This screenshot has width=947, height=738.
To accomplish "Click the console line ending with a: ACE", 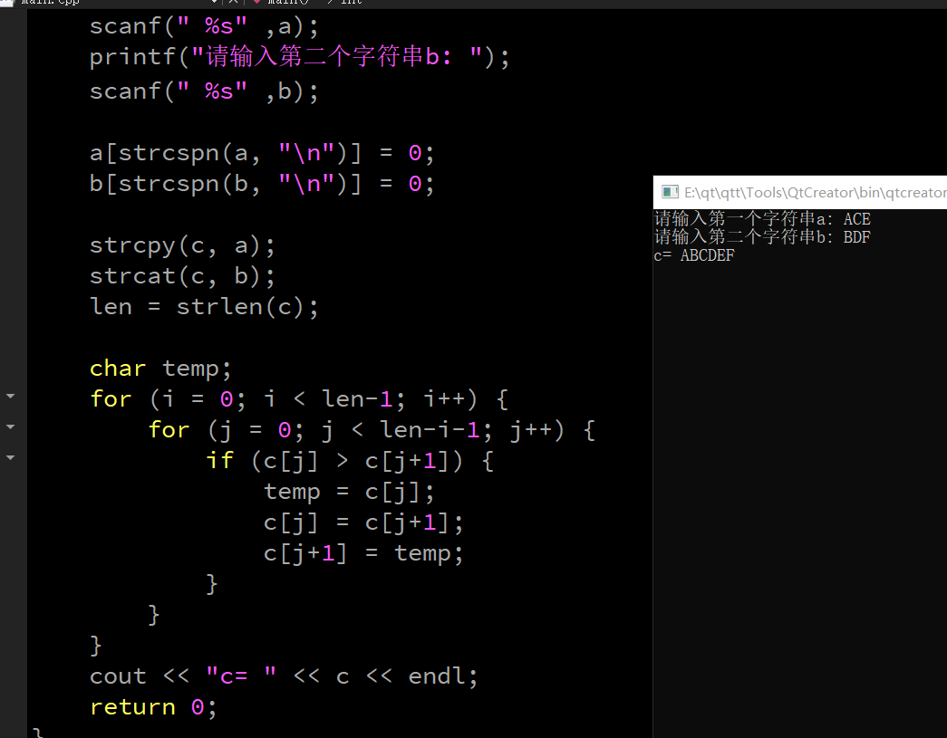I will tap(762, 218).
